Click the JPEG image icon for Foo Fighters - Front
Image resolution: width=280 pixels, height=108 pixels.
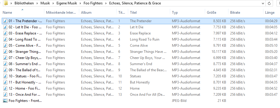(6, 101)
